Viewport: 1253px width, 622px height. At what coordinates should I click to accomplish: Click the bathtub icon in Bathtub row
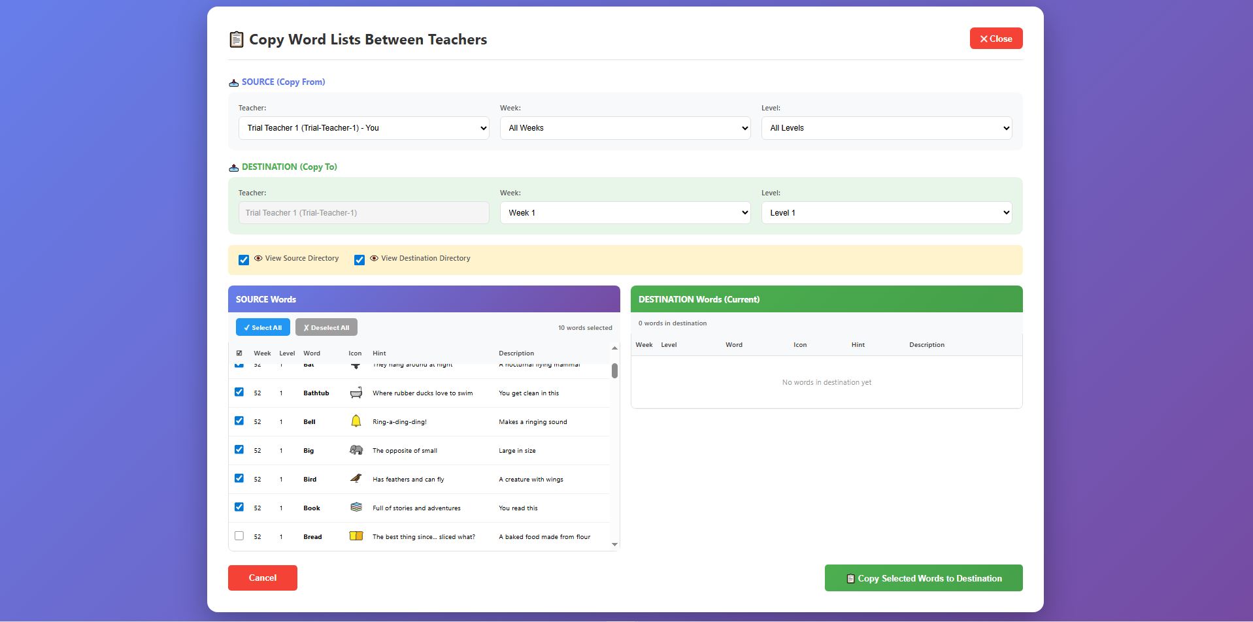point(356,393)
